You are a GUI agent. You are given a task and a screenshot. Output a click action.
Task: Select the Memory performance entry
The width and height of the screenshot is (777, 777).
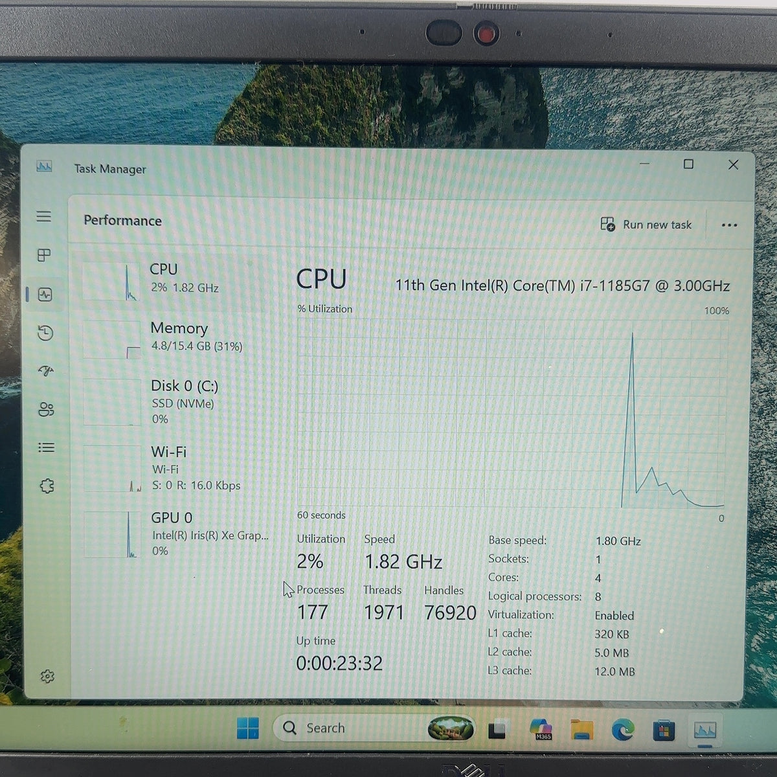tap(175, 339)
